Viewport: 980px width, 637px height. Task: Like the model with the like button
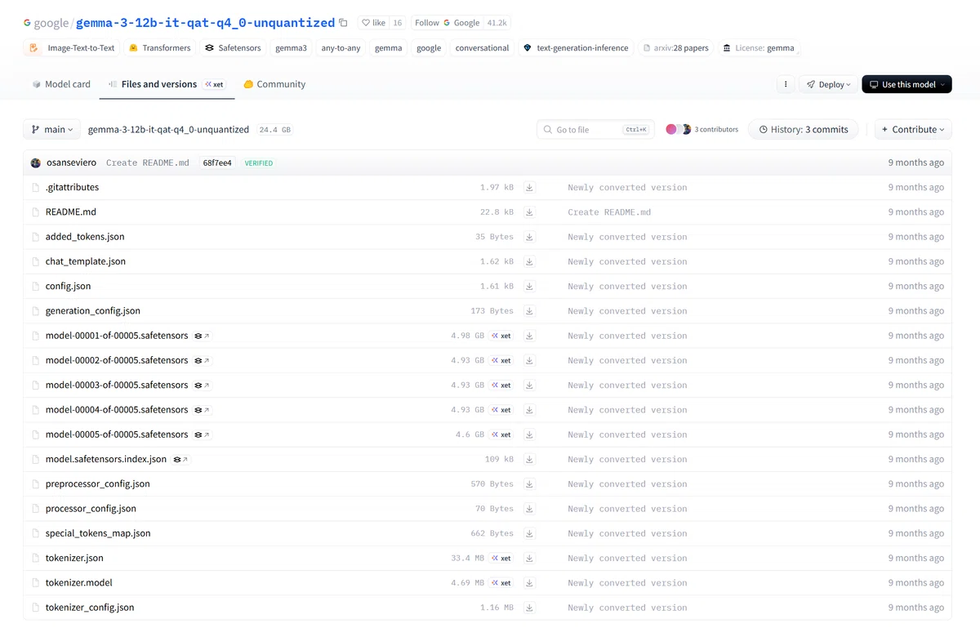click(x=373, y=23)
